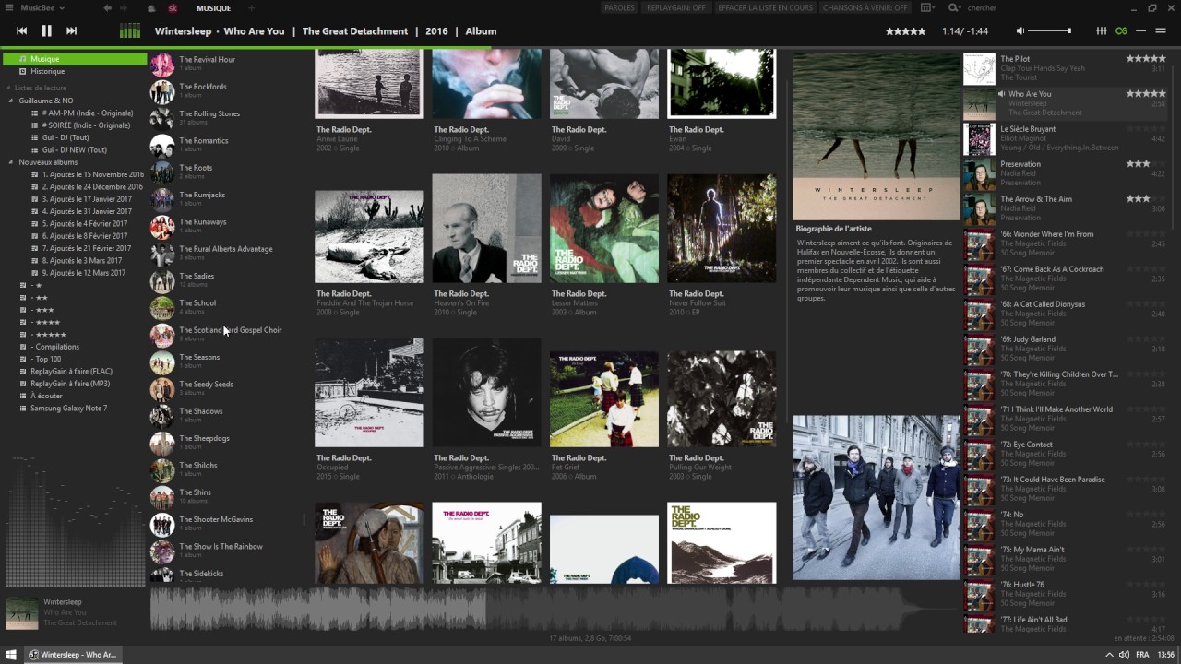Select the MUSIQUE tab
The width and height of the screenshot is (1181, 664).
point(213,8)
